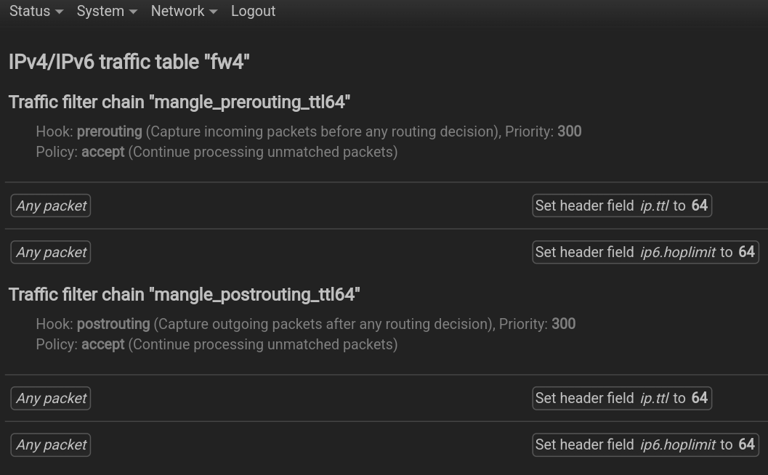
Task: Open the Status menu
Action: 36,11
